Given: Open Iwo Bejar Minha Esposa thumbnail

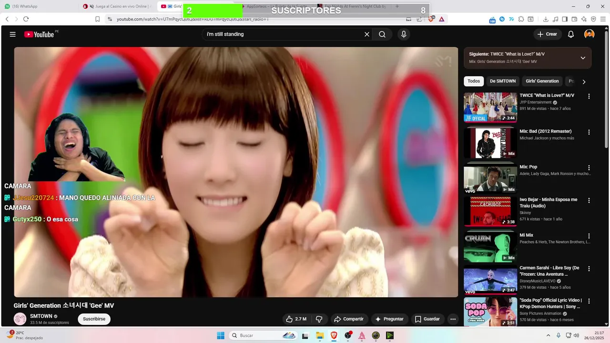Looking at the screenshot, I should coord(490,211).
